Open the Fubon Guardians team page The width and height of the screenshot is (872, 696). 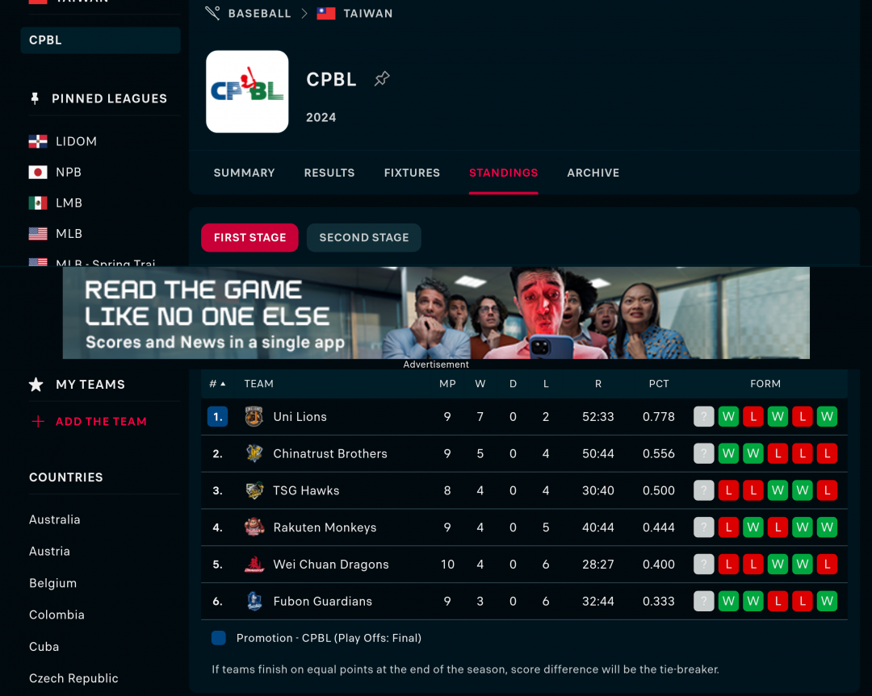tap(322, 601)
